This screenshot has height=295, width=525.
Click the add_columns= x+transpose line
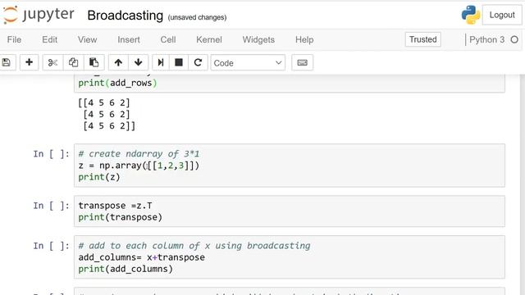142,257
